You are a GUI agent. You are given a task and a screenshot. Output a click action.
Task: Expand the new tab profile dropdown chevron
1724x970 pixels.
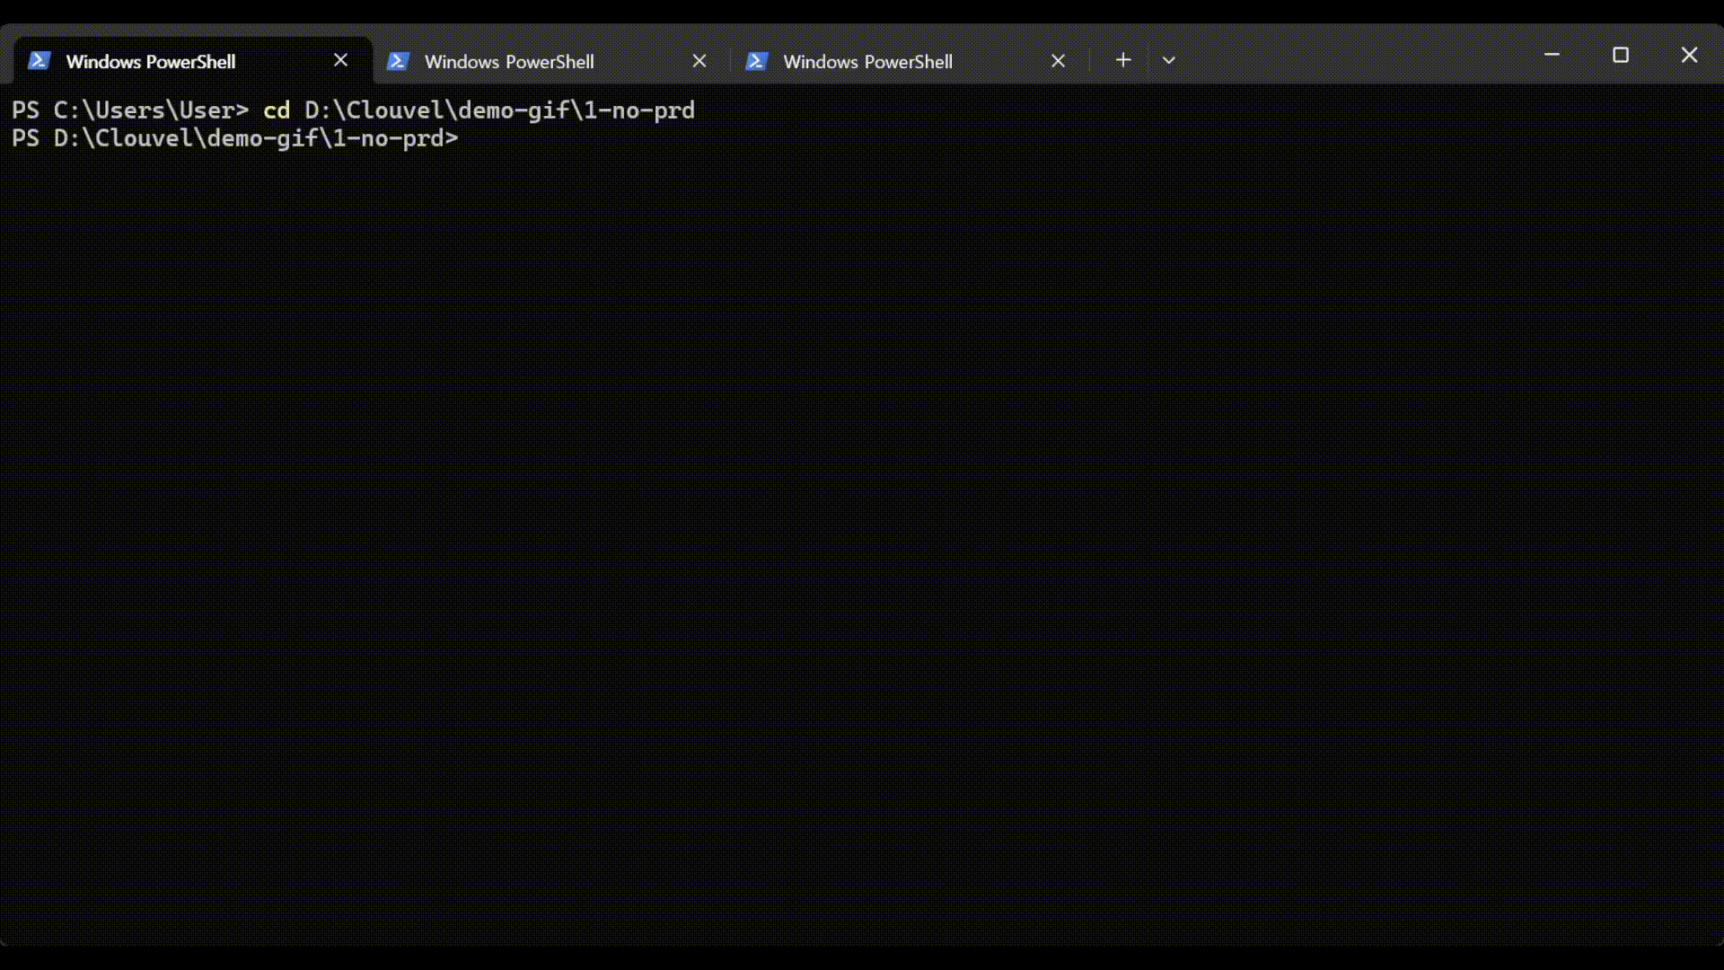tap(1168, 60)
